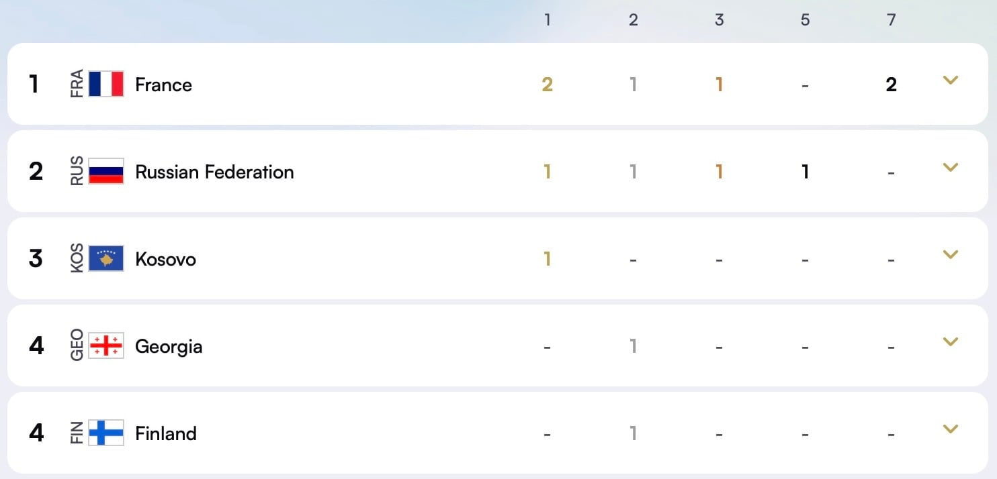
Task: Expand the Georgia row chevron
Action: click(x=950, y=342)
